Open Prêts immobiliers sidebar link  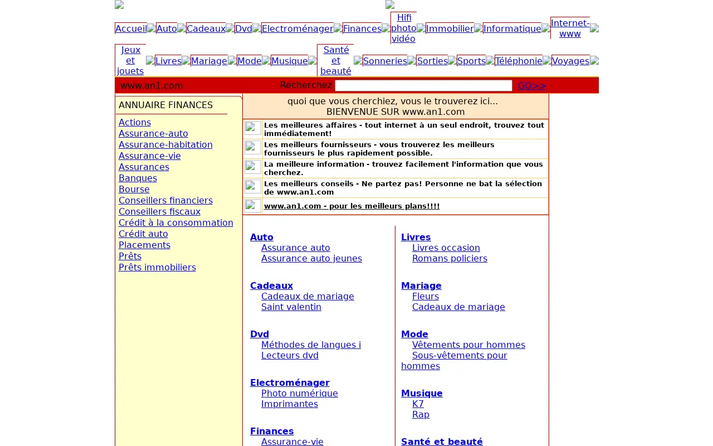157,267
